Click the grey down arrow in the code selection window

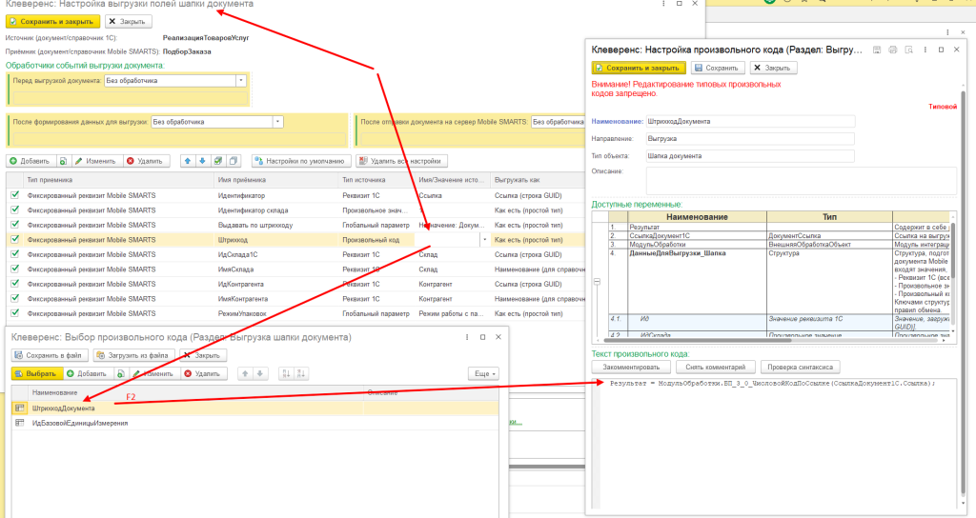[259, 373]
